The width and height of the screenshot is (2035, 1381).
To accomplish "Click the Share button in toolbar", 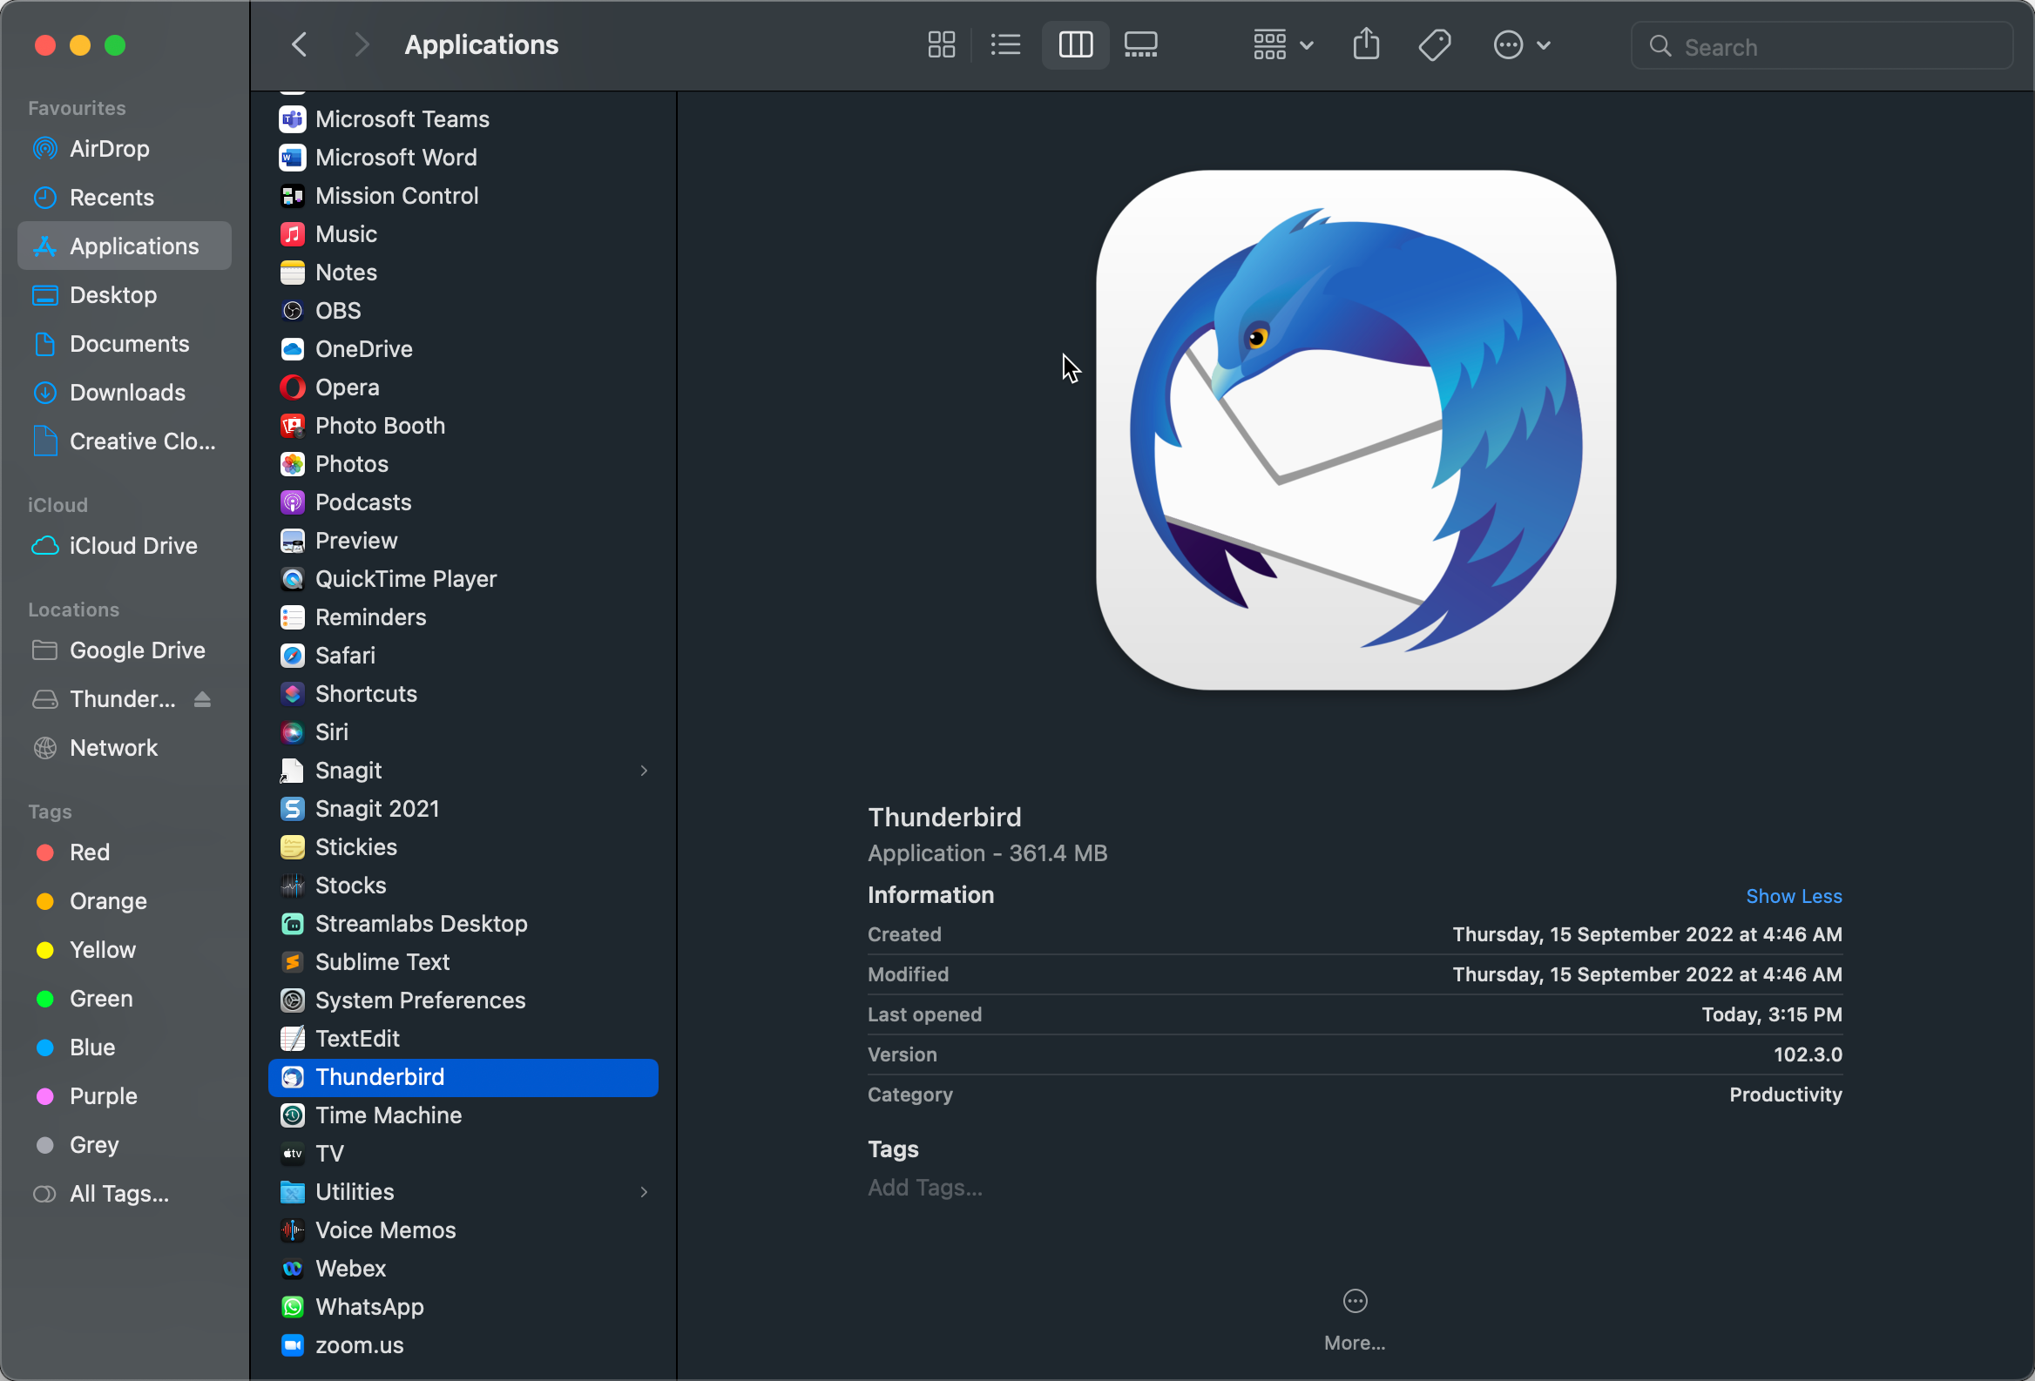I will (x=1366, y=44).
